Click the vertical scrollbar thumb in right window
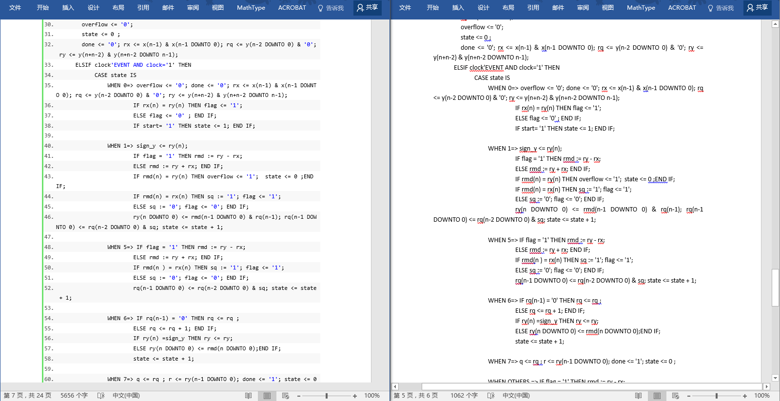Viewport: 780px width, 401px height. [x=775, y=287]
